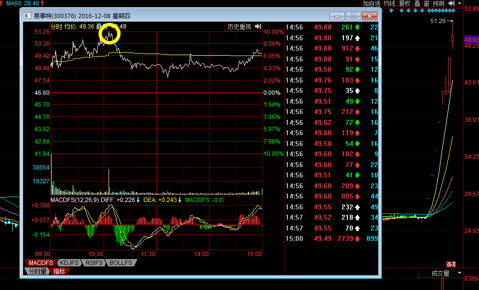Select the 分时量 volume tab

37,271
